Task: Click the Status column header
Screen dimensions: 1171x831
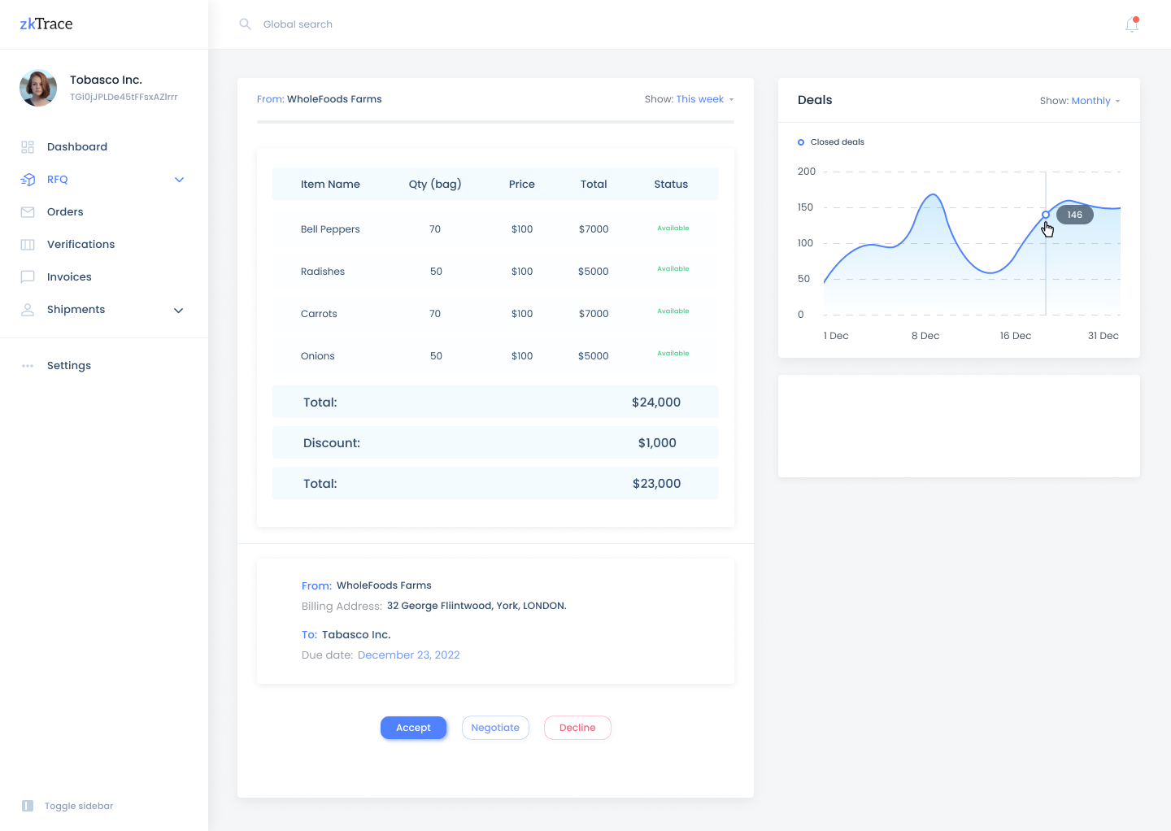Action: 671,185
